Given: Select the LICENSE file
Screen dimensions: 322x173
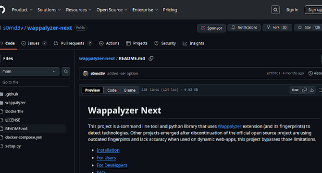Looking at the screenshot, I should (x=12, y=120).
